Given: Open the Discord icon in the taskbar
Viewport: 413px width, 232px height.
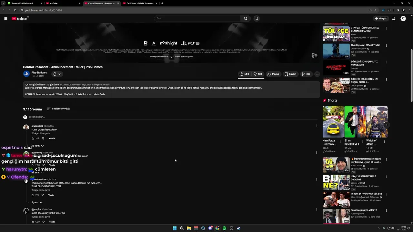Looking at the screenshot, I should tap(210, 228).
